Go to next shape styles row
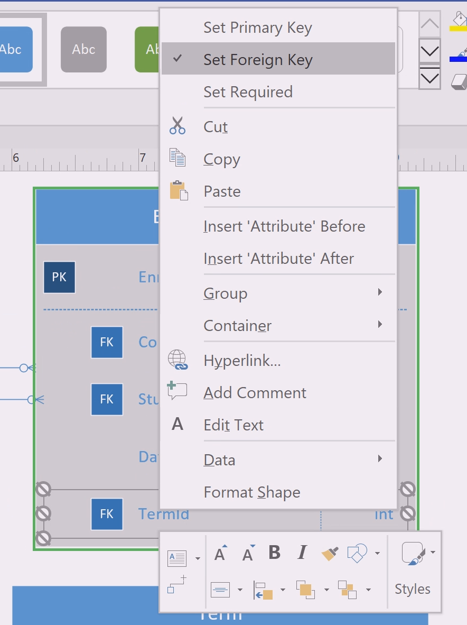 [x=429, y=51]
